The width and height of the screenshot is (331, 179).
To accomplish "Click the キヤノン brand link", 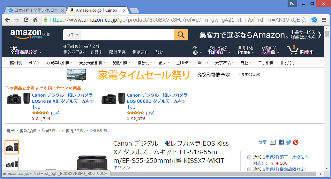I will (122, 168).
